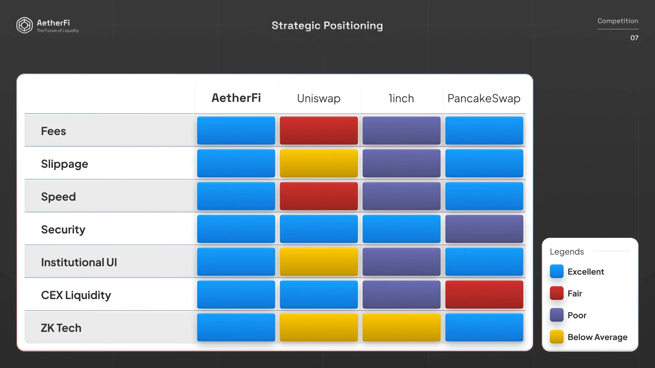Click the yellow Uniswap Institutional UI cell
The width and height of the screenshot is (655, 368).
(319, 262)
